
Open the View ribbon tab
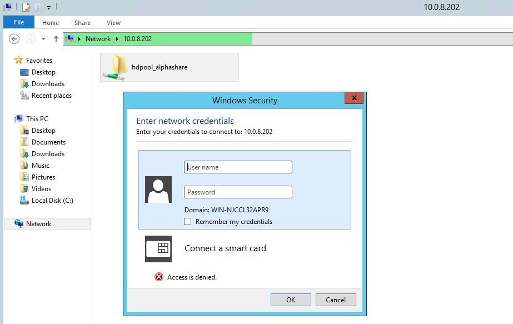tap(113, 23)
